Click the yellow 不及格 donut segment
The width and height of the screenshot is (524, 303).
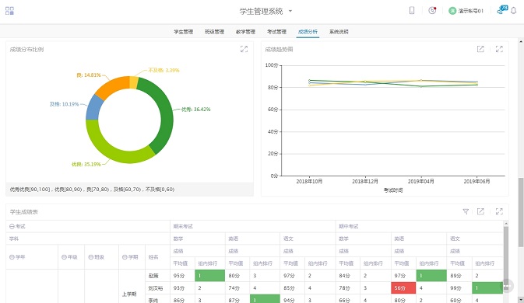pyautogui.click(x=134, y=82)
